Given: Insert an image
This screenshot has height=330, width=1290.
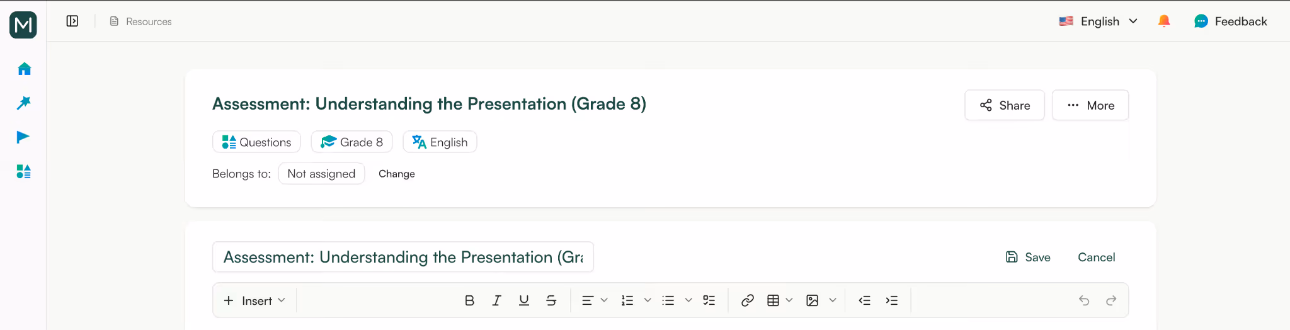Looking at the screenshot, I should point(813,300).
